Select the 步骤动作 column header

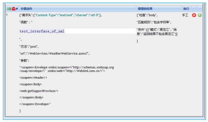tap(26, 9)
